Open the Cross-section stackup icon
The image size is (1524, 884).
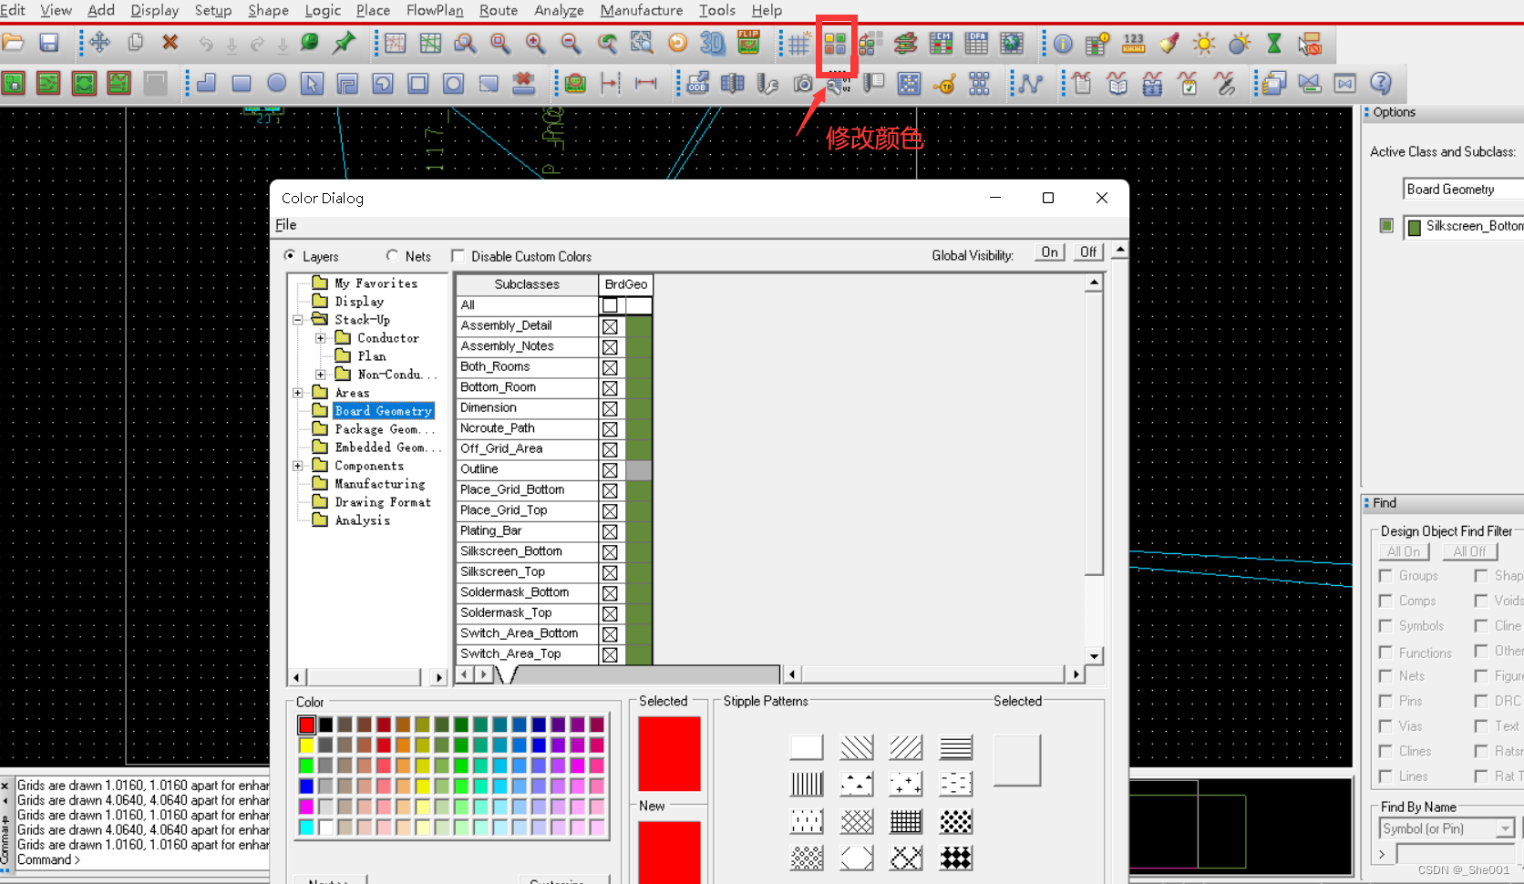[x=905, y=43]
